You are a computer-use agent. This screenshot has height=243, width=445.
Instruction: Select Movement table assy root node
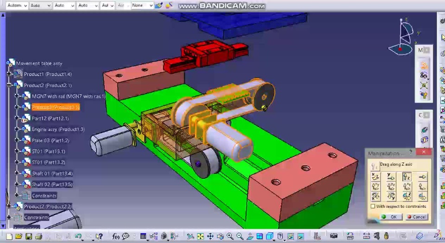39,63
